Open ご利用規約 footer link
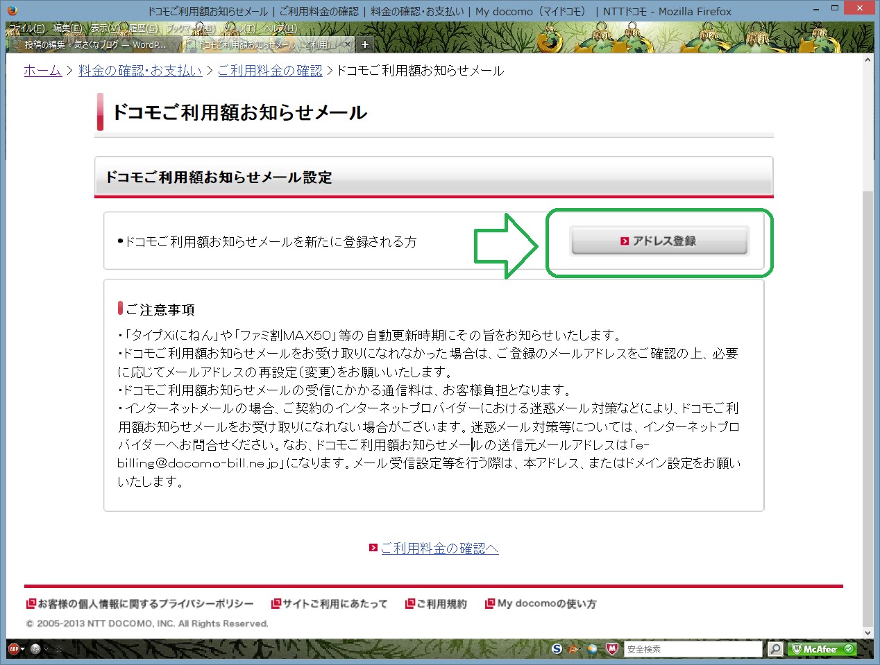Viewport: 880px width, 665px height. click(x=437, y=604)
